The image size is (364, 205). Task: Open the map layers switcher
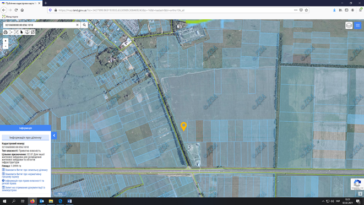tap(349, 25)
